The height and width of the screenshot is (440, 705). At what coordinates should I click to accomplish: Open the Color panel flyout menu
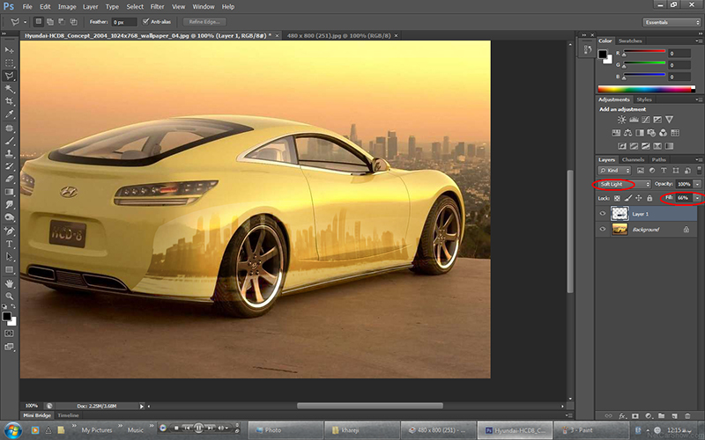point(698,40)
